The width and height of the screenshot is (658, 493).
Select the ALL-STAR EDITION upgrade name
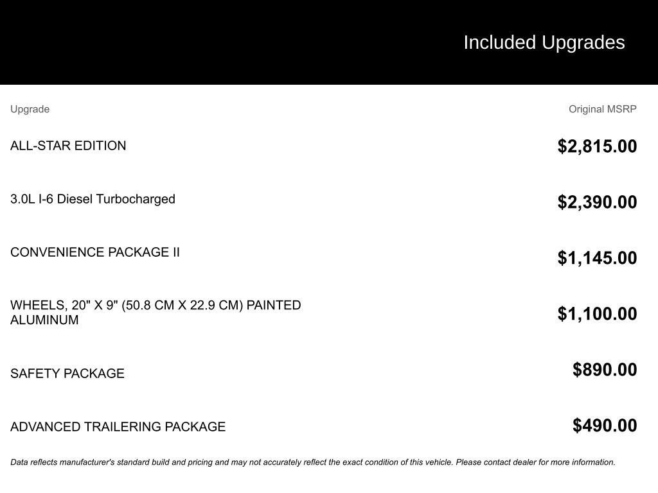[68, 146]
